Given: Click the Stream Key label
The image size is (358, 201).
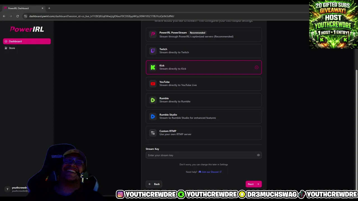Looking at the screenshot, I should click(x=152, y=149).
